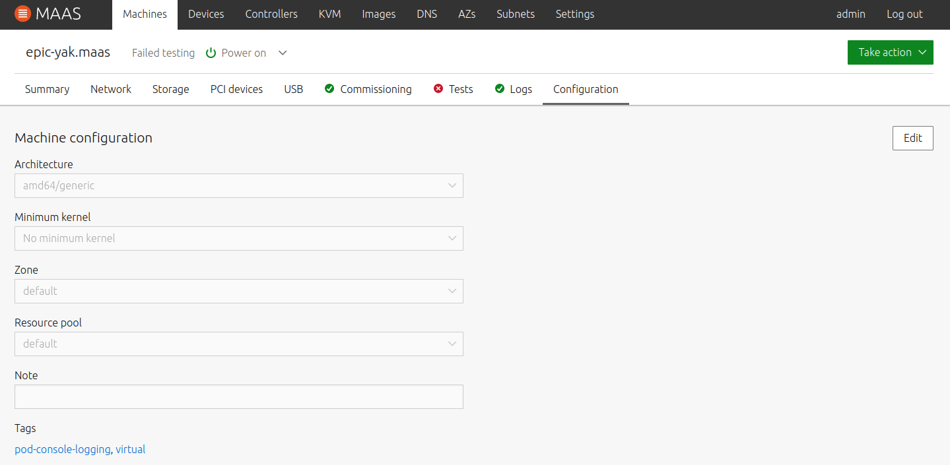
Task: Click the Commissioning green checkmark icon
Action: coord(329,89)
